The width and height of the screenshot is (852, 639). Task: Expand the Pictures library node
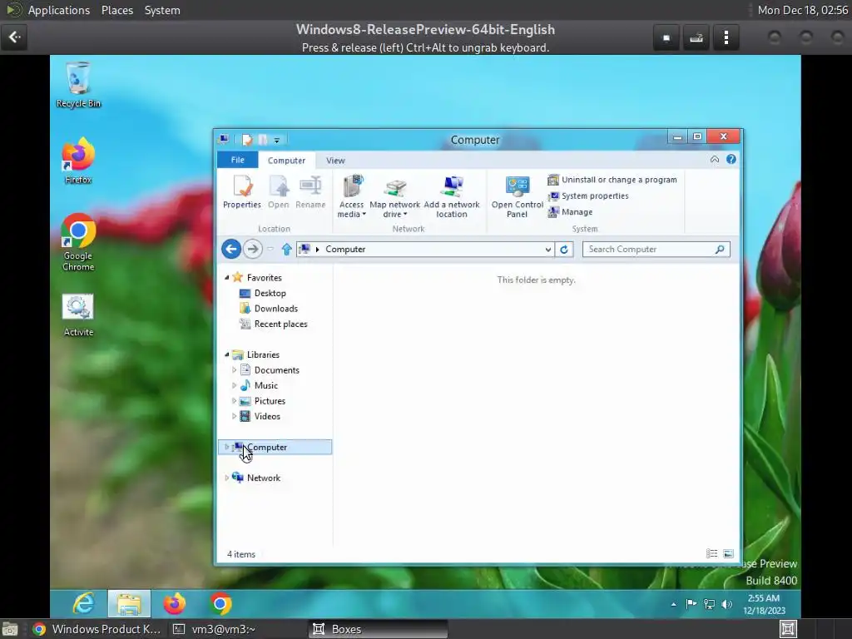234,401
